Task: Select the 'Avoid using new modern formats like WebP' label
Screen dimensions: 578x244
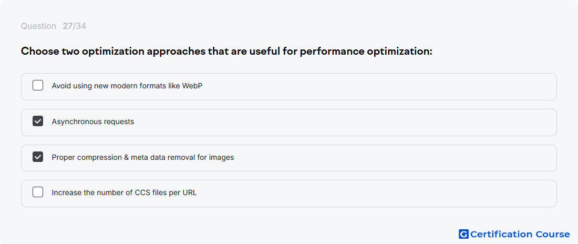Action: pos(127,86)
